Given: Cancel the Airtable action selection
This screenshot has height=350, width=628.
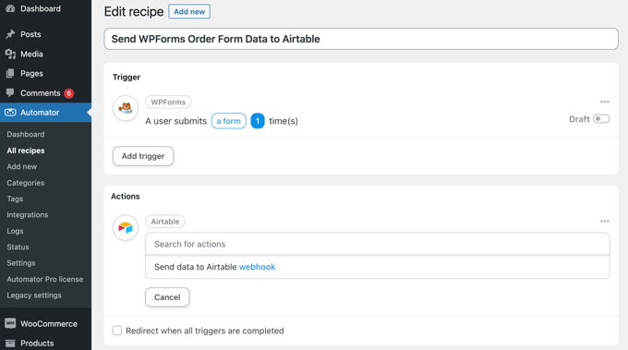Looking at the screenshot, I should click(167, 297).
